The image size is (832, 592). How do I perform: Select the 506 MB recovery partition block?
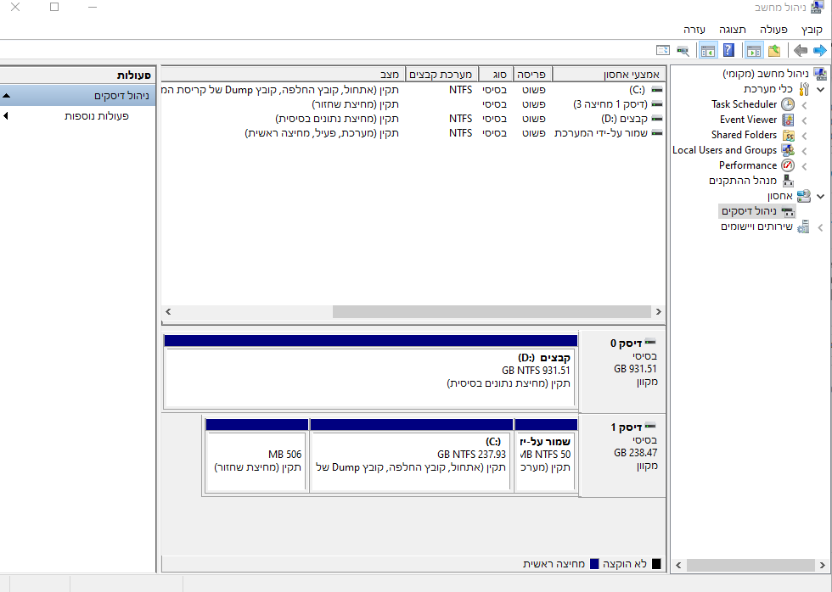(x=257, y=456)
